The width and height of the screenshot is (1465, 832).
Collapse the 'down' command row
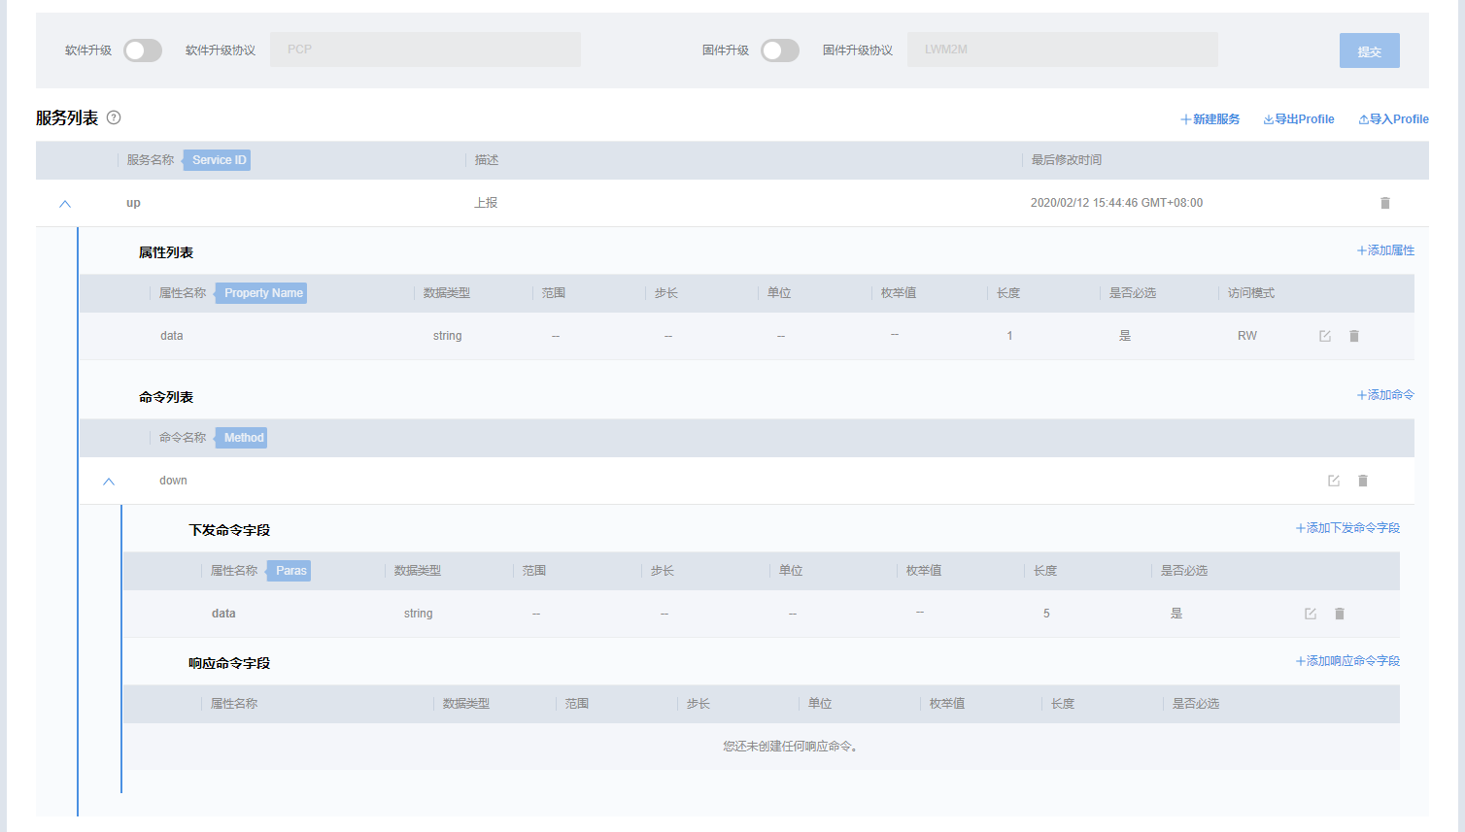109,482
